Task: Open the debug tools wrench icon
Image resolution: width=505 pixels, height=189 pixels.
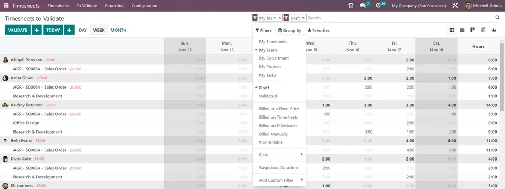Action: [x=455, y=6]
